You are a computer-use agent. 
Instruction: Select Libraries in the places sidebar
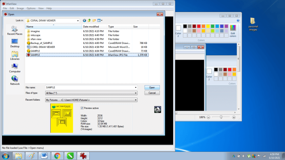(x=15, y=56)
